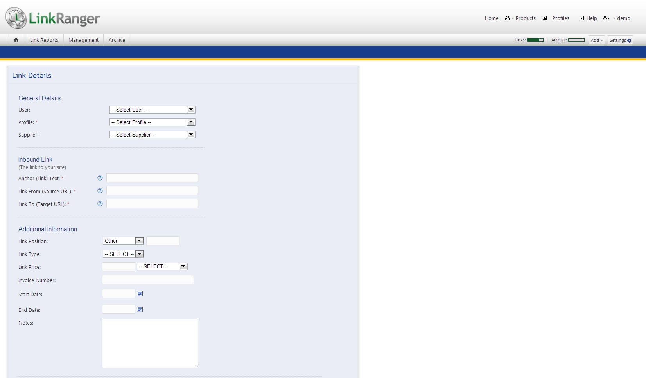
Task: Click the demo user account icon
Action: click(x=606, y=18)
